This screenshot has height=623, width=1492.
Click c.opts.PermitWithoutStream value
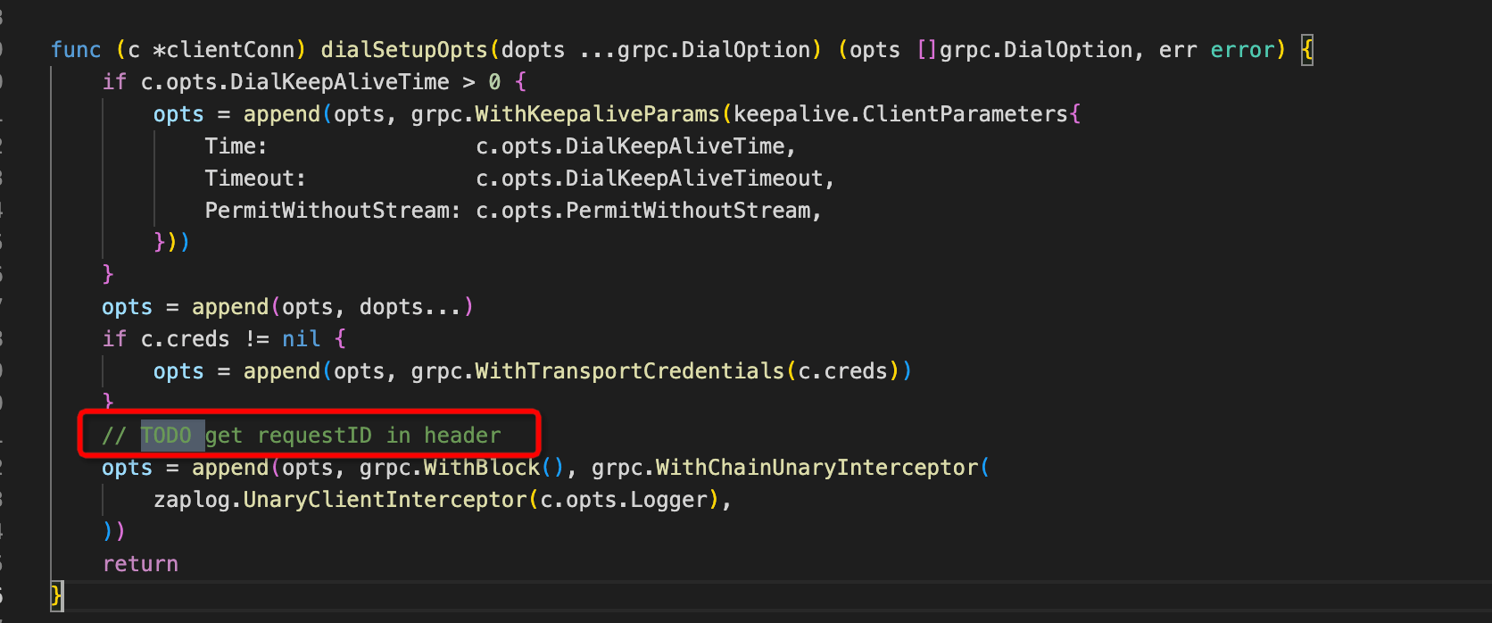(642, 211)
